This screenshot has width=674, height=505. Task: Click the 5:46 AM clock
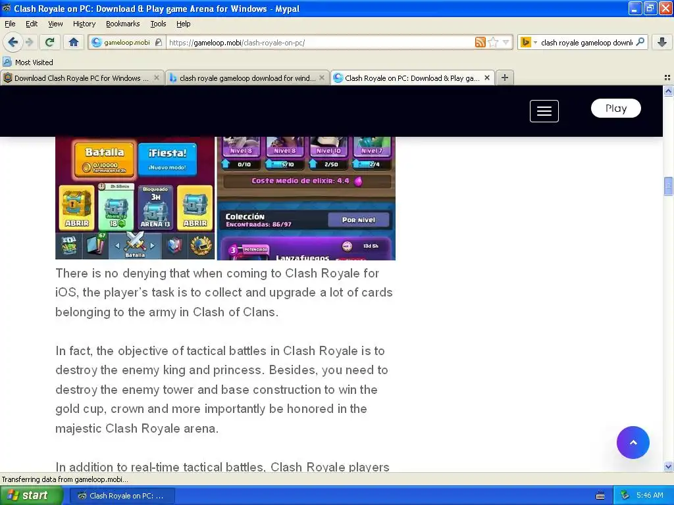point(650,495)
